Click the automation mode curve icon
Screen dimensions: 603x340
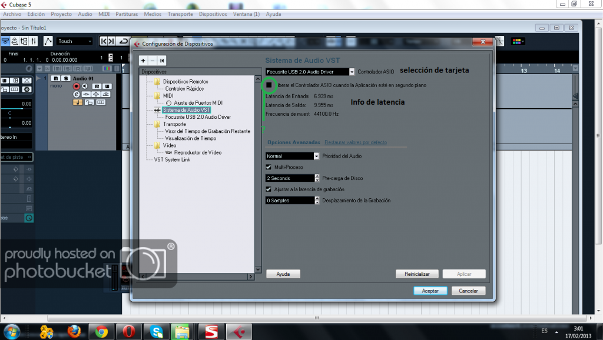48,41
